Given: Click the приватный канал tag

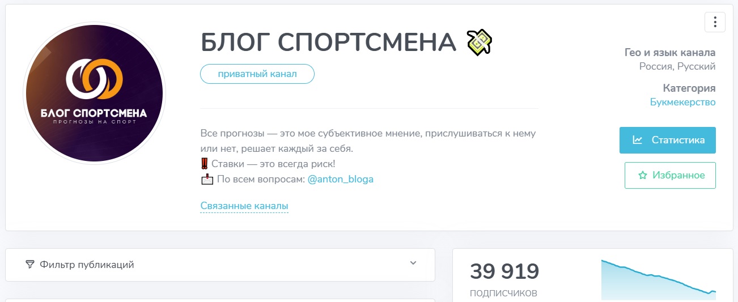Looking at the screenshot, I should point(257,74).
